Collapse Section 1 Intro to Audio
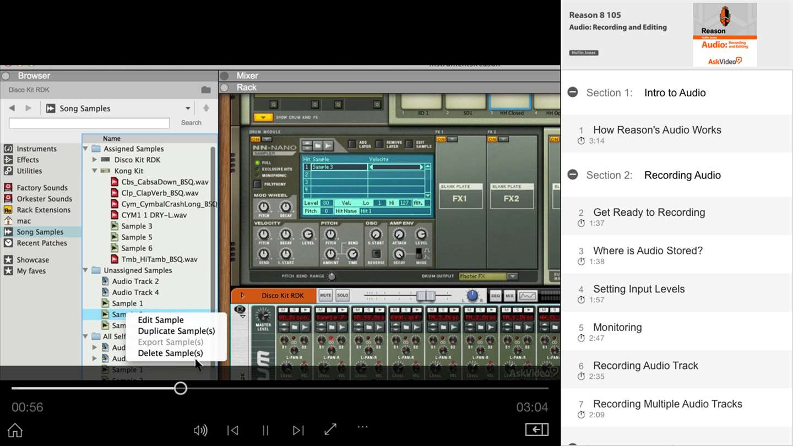The image size is (793, 446). tap(573, 92)
